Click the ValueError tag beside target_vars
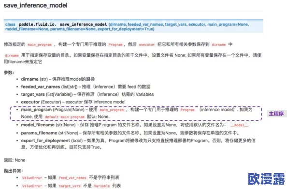This screenshot has height=189, width=287. coord(32,186)
